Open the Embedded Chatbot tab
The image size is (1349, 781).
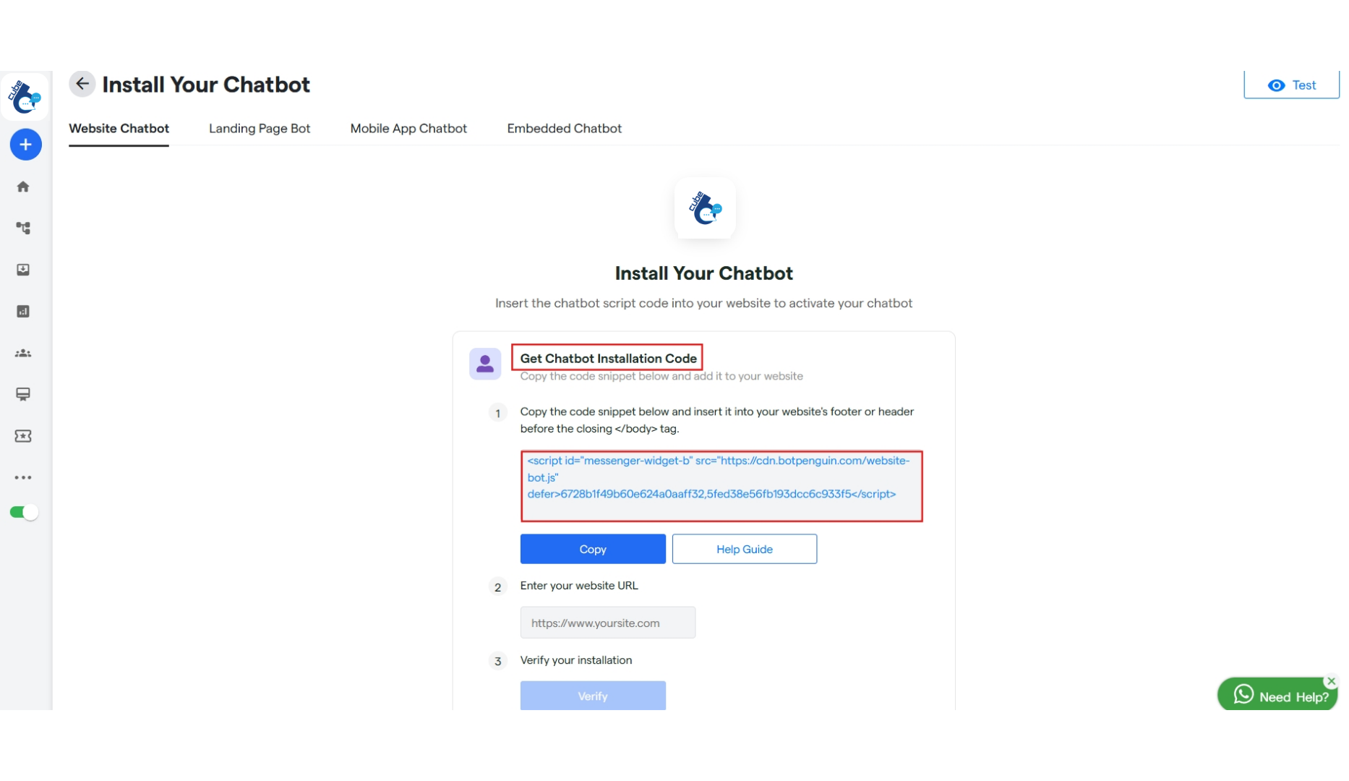coord(564,128)
